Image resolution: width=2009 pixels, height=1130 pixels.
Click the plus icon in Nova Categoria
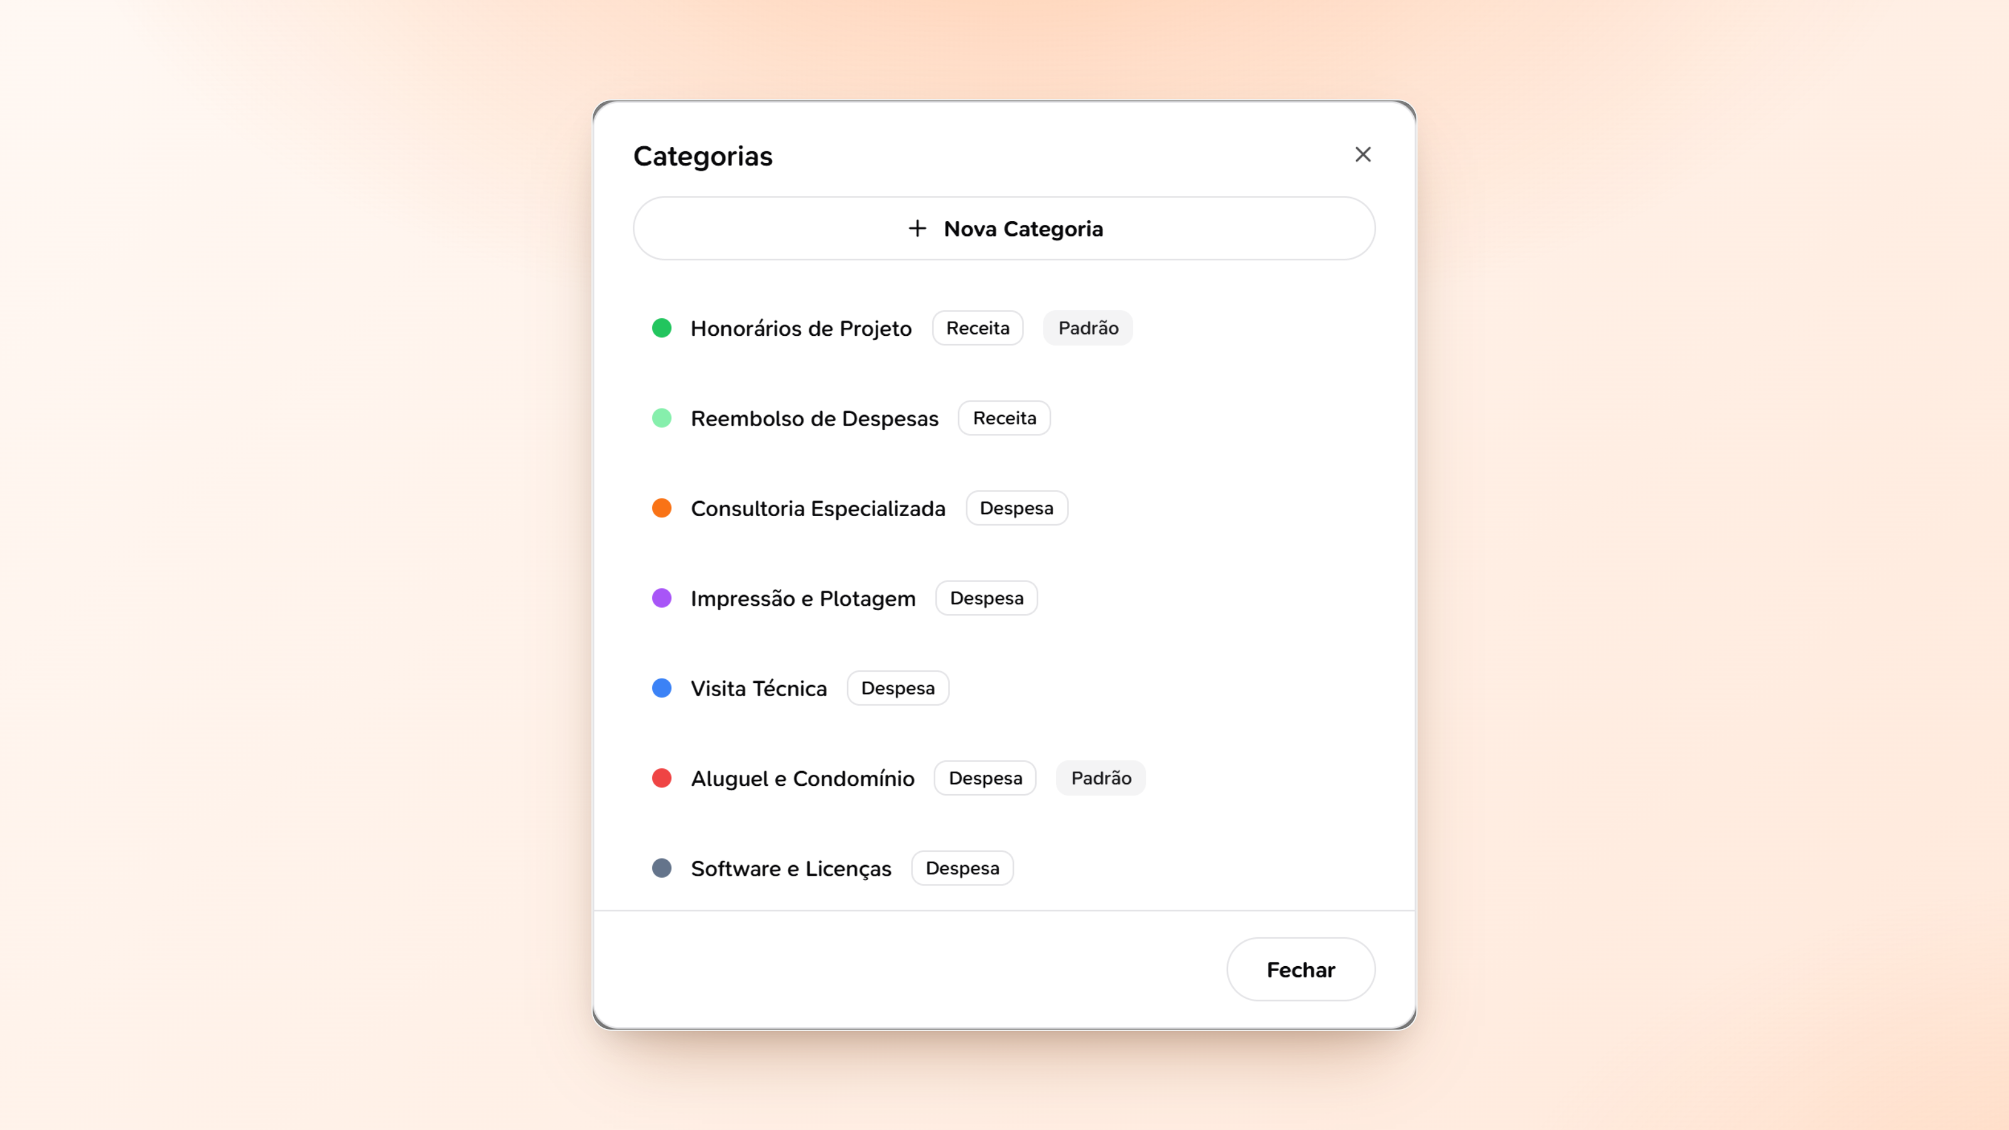tap(917, 229)
